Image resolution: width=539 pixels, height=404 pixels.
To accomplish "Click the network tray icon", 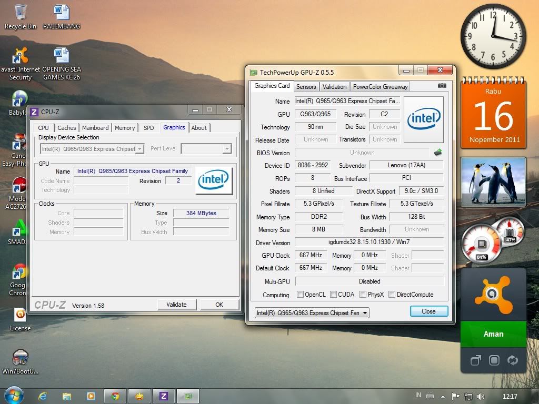I will tap(468, 397).
